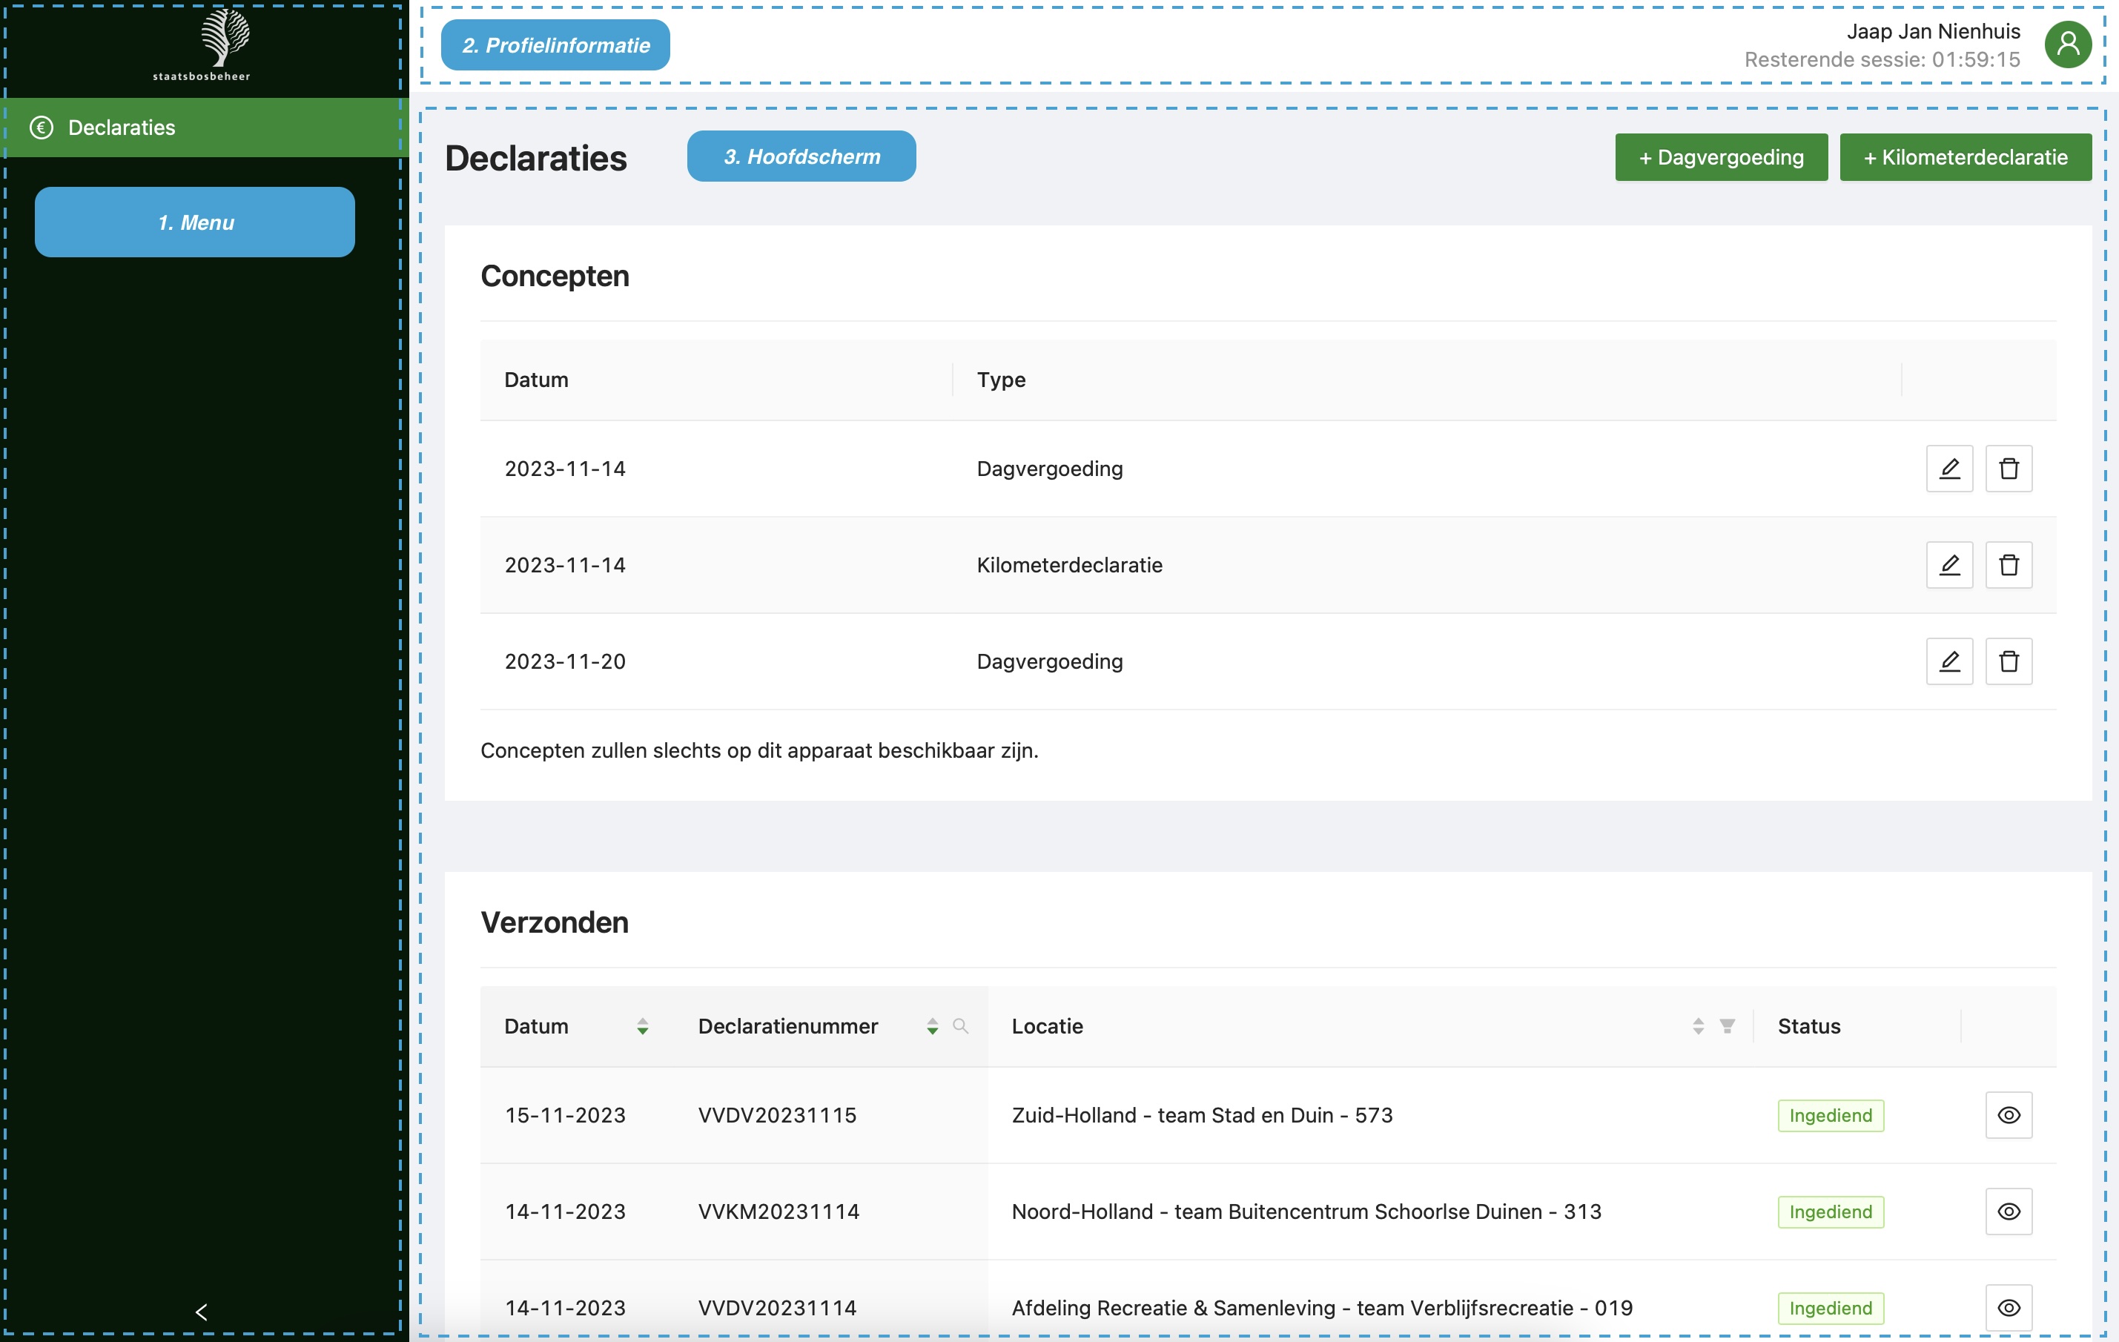Edit the Kilometerdeclaratie concept
The image size is (2119, 1342).
[1949, 565]
